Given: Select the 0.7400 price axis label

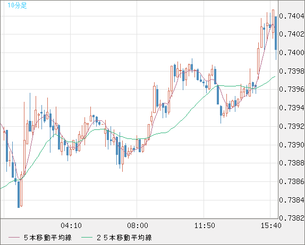Looking at the screenshot, I should [292, 52].
